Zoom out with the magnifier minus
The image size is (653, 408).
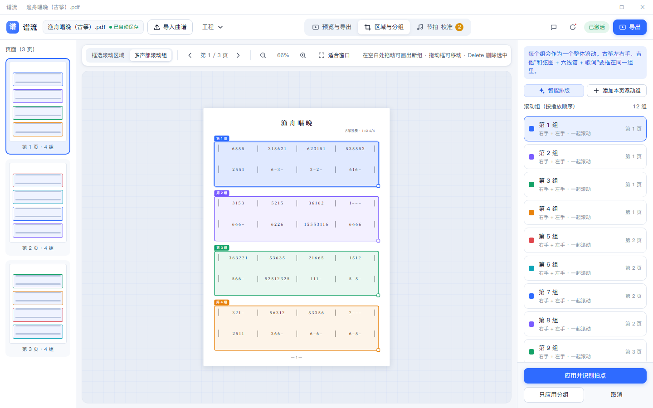pos(263,55)
